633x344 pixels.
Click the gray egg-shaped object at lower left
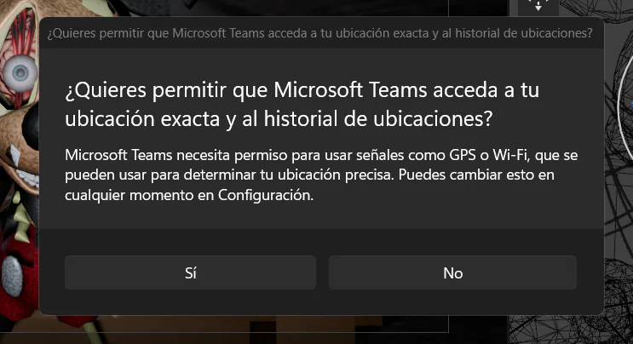12,276
